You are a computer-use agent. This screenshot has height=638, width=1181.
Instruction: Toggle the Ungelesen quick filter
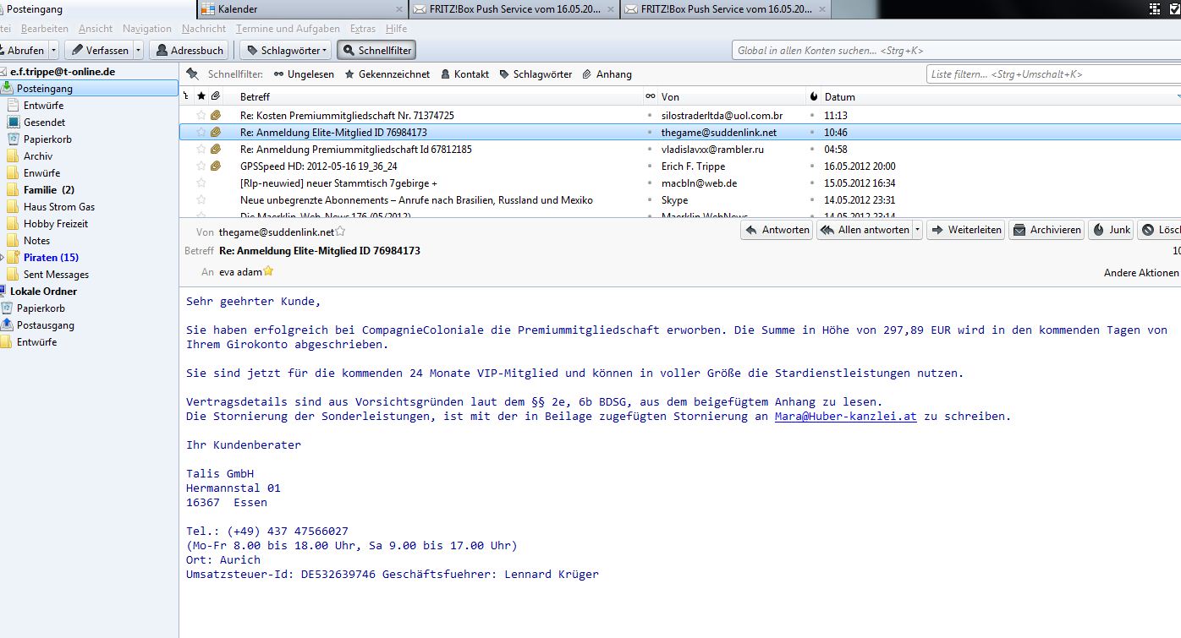tap(303, 74)
